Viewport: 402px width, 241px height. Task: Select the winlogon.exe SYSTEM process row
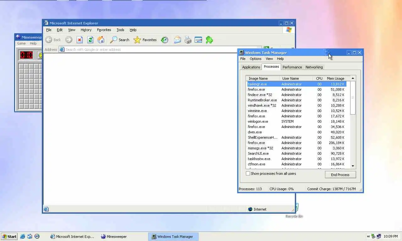(x=296, y=121)
